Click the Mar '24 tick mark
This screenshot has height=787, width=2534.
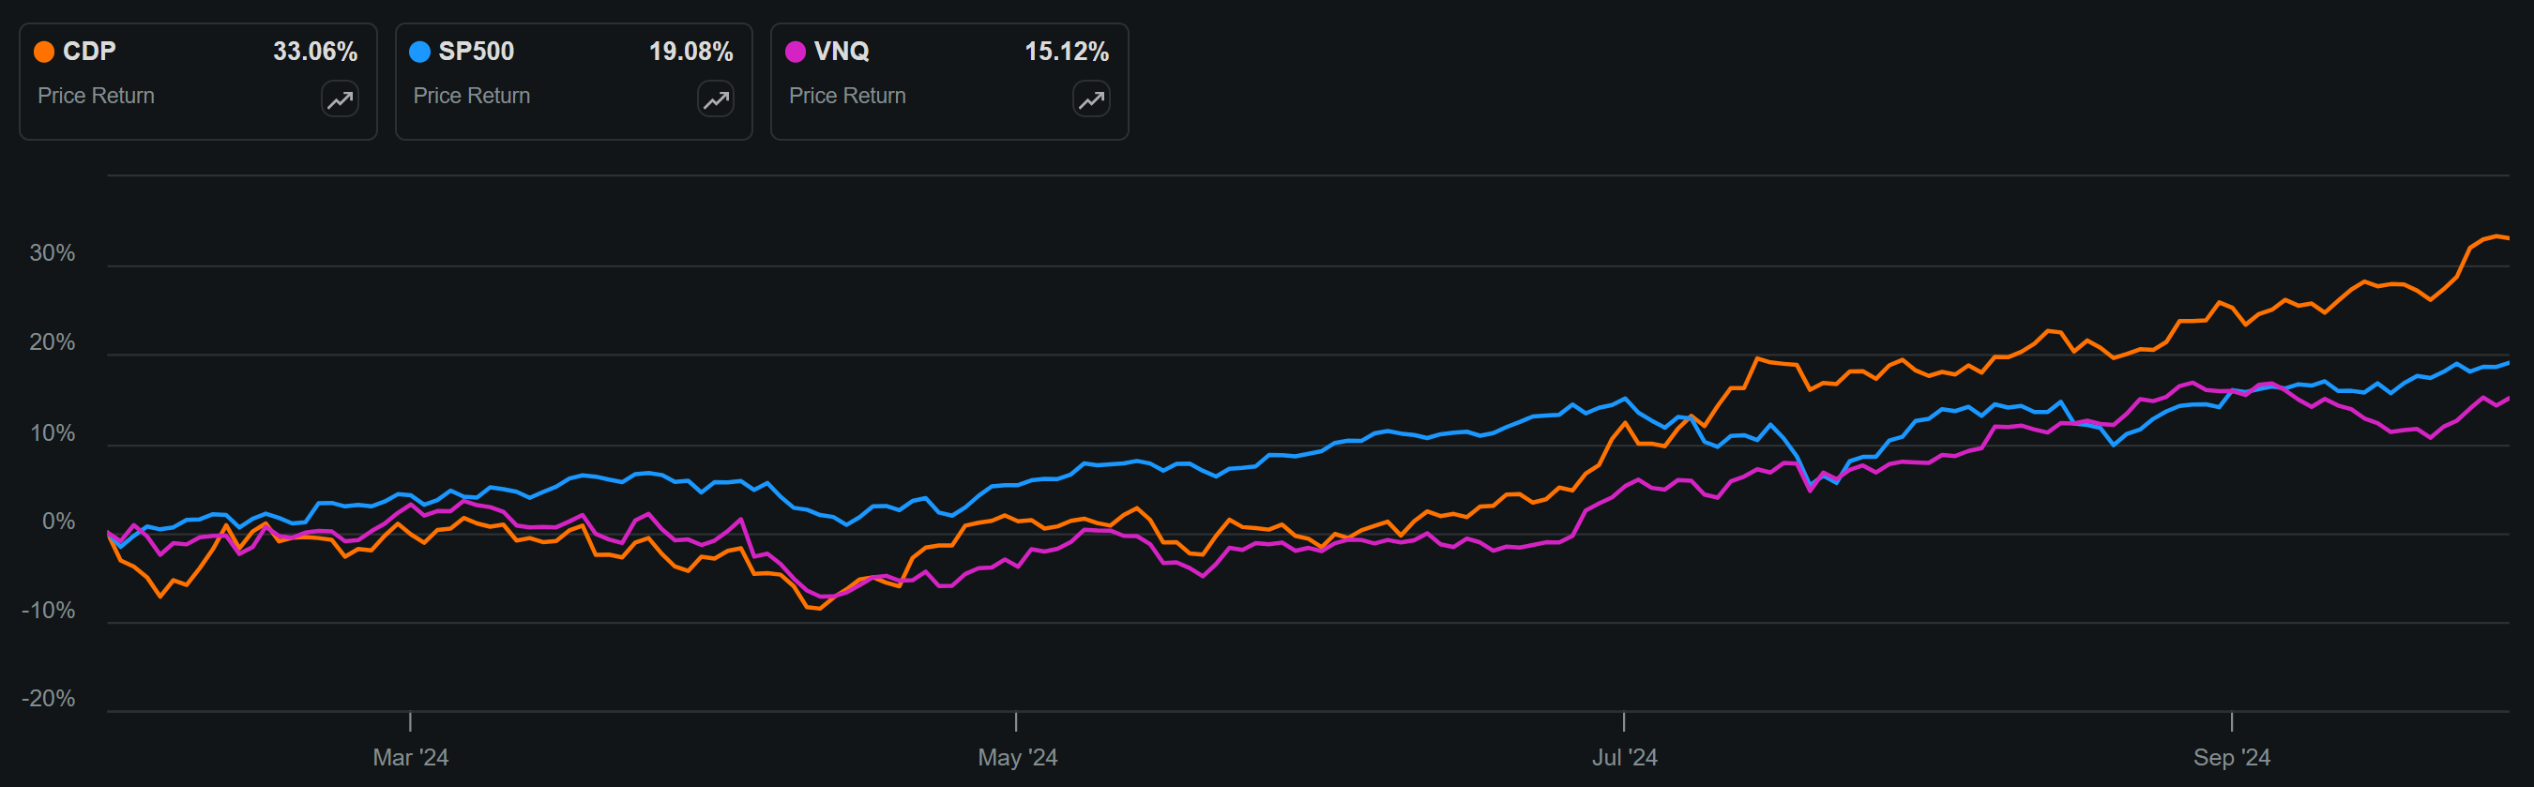[x=410, y=722]
